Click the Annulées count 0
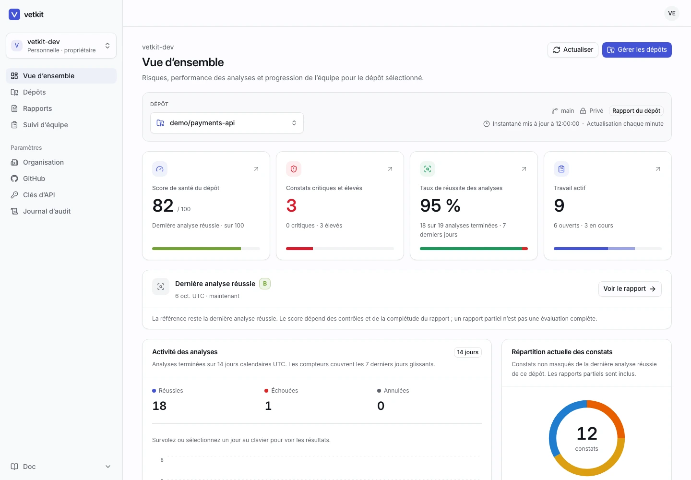 (x=381, y=406)
